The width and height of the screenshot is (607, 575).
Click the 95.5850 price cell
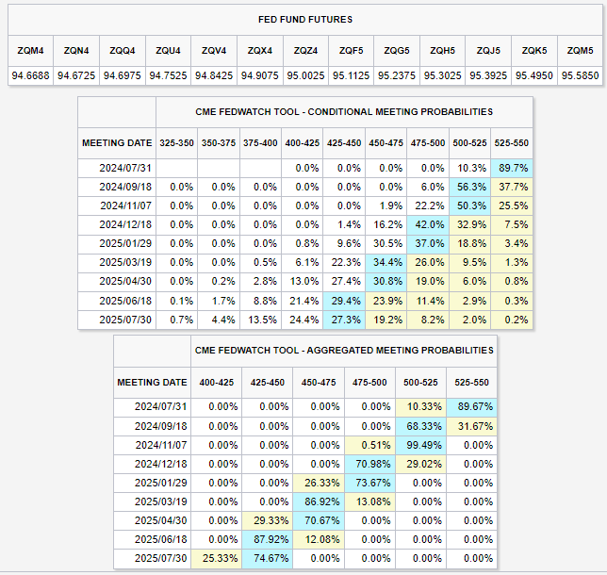click(x=581, y=75)
